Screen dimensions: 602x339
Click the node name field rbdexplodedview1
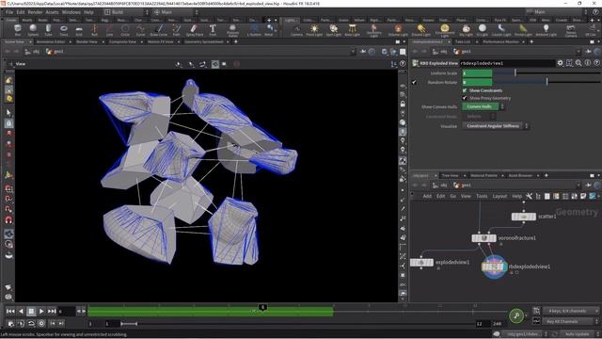507,63
